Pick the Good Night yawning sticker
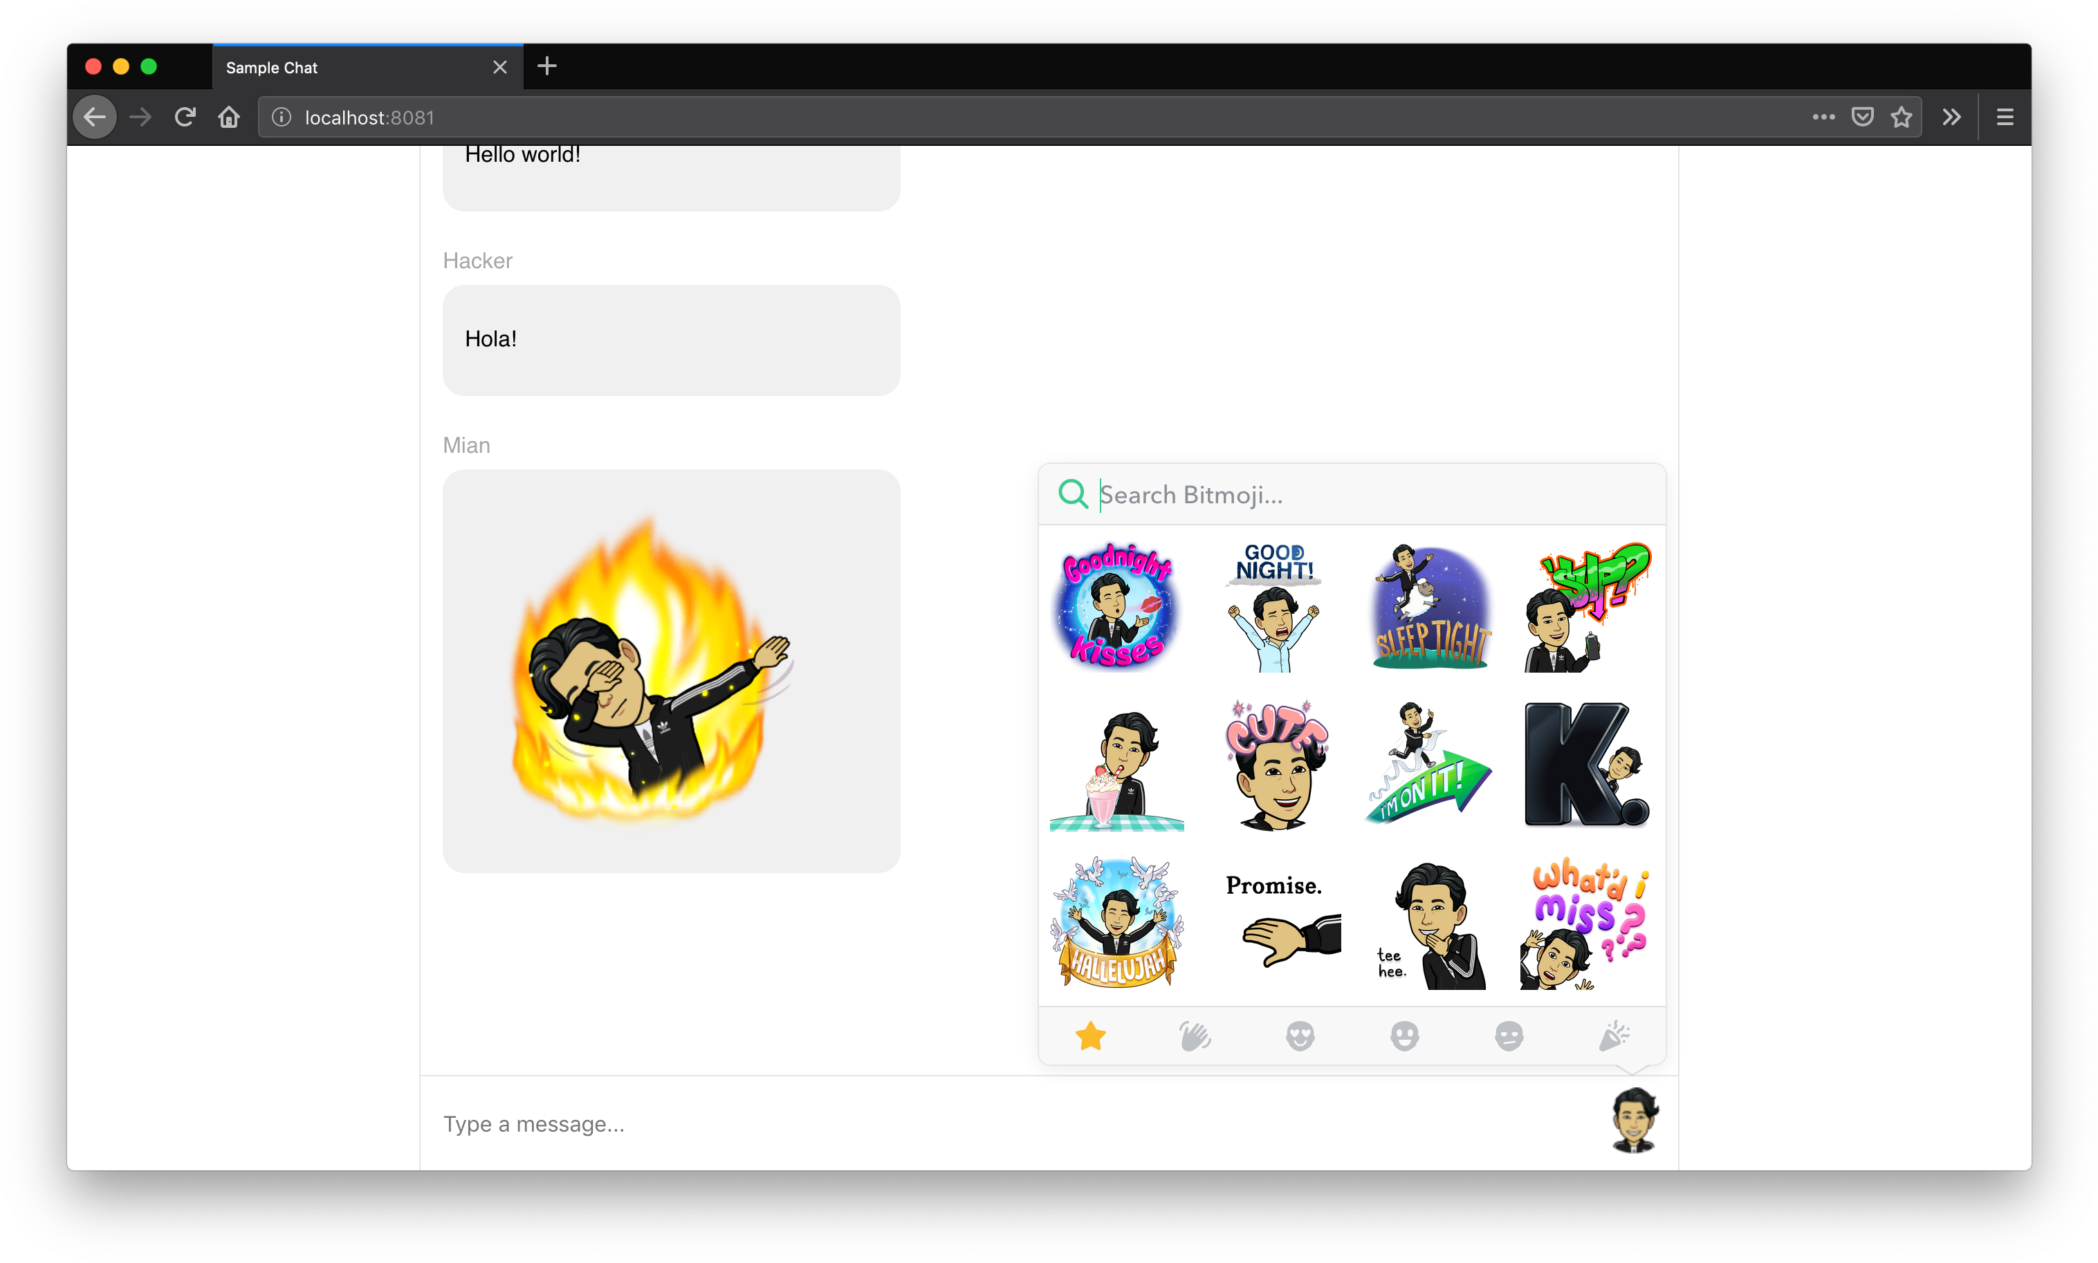This screenshot has height=1263, width=2098. pyautogui.click(x=1273, y=606)
